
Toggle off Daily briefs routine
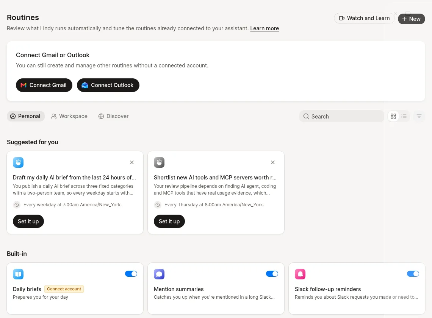pyautogui.click(x=131, y=274)
